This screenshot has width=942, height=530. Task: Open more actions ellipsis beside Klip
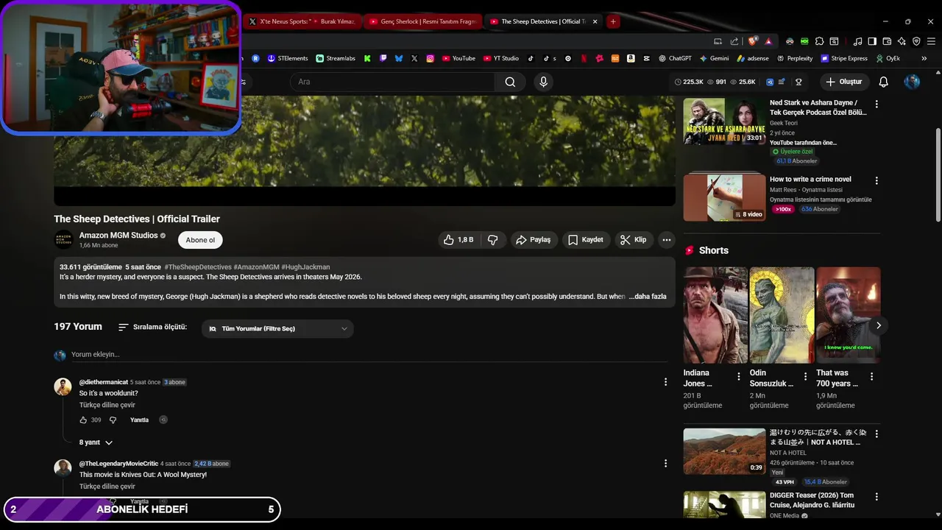[x=666, y=240]
